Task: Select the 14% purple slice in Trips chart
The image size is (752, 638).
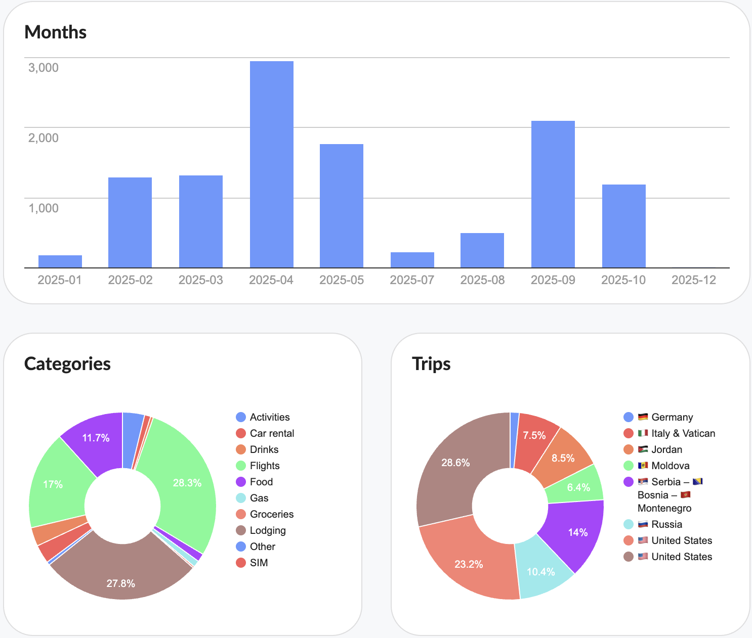Action: click(577, 532)
